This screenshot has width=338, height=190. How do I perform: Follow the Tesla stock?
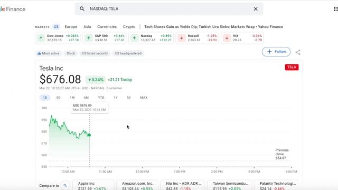pos(276,52)
